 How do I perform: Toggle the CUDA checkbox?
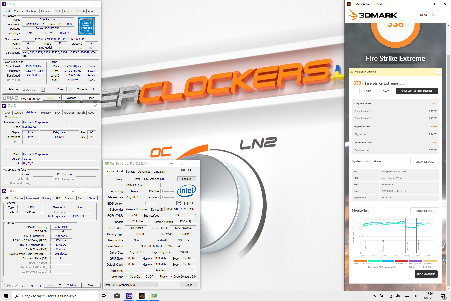[143, 277]
